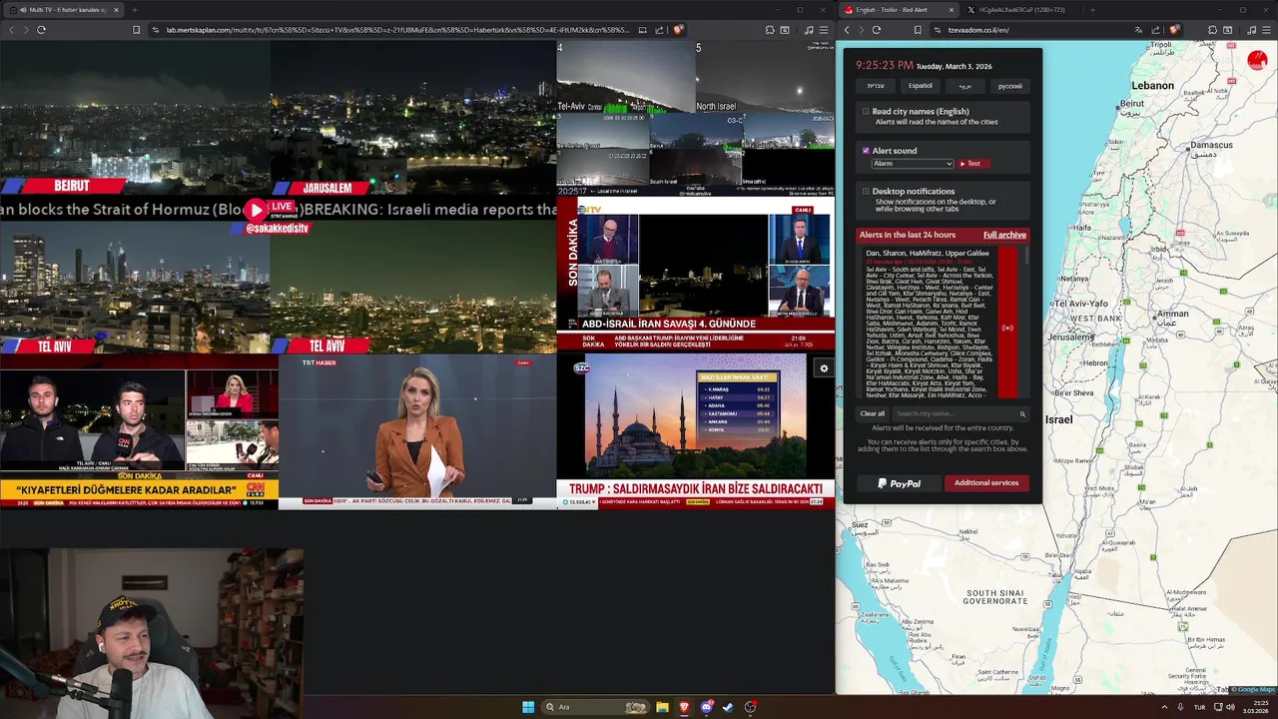The height and width of the screenshot is (719, 1278).
Task: Select the Multi TV browser tab
Action: [62, 10]
